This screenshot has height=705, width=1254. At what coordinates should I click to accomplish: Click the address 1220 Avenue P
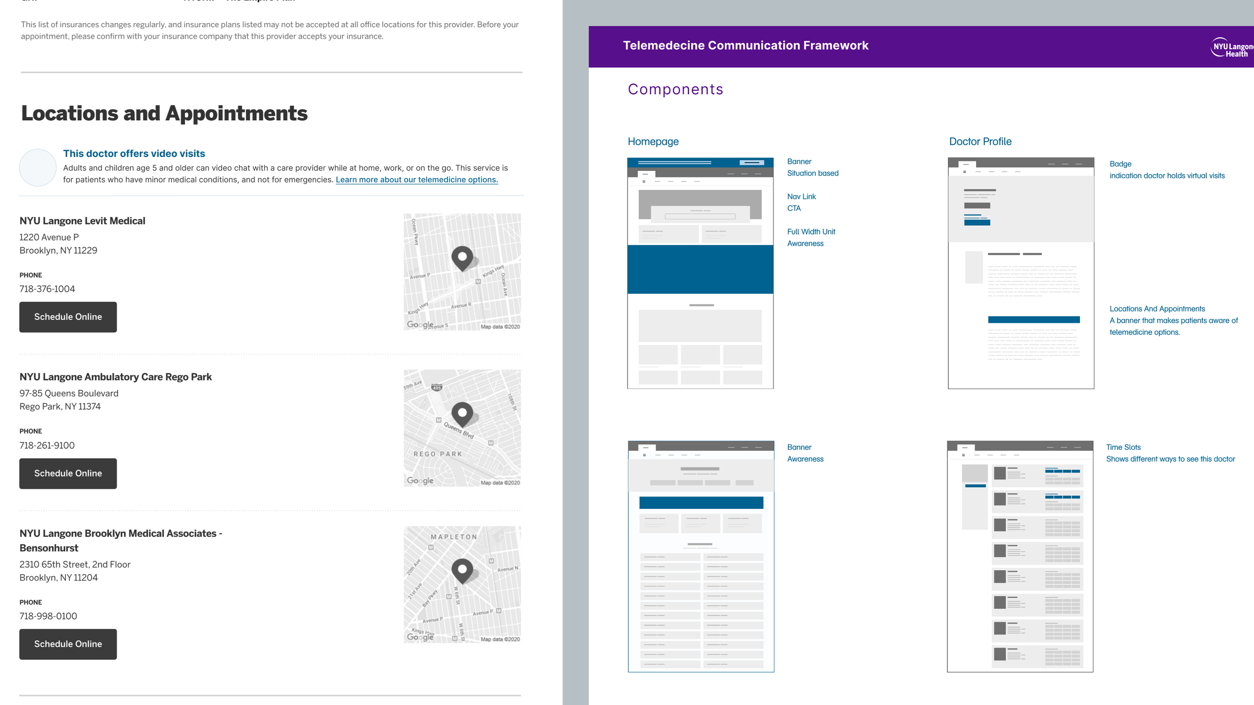point(49,237)
